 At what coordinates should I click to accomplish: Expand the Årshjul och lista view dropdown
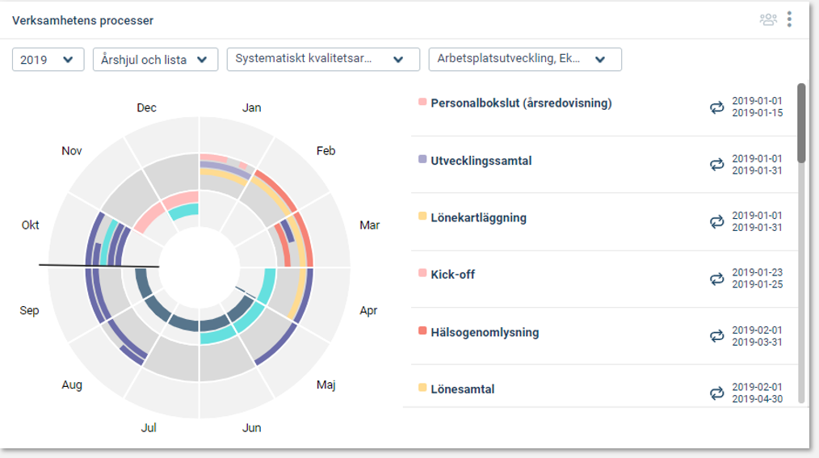pyautogui.click(x=155, y=60)
